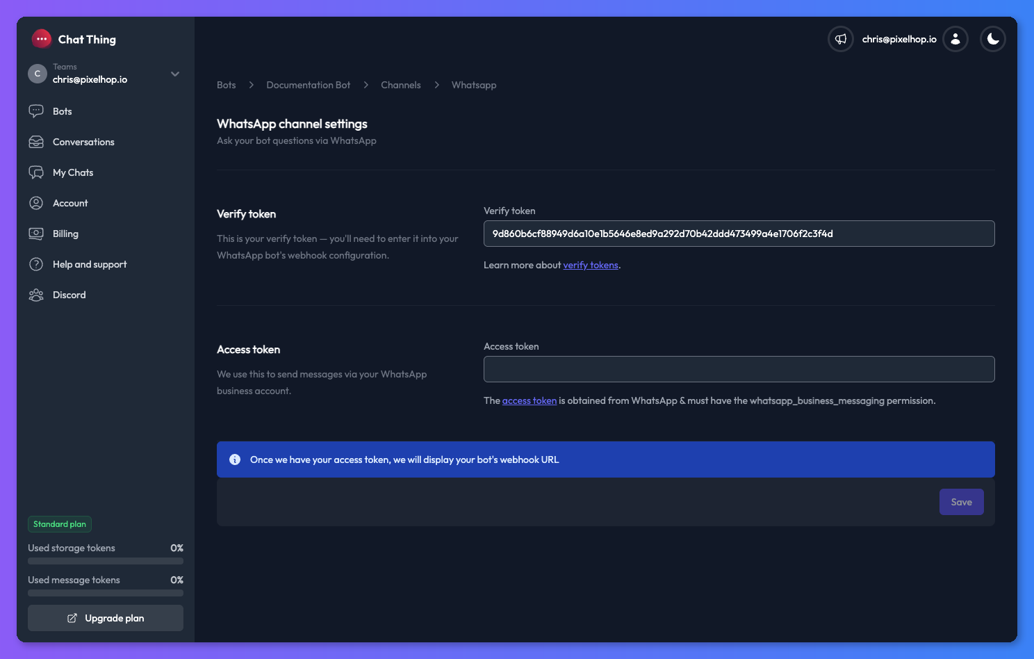Click the WhatsApp channel settings heading
Image resolution: width=1034 pixels, height=659 pixels.
pos(292,124)
